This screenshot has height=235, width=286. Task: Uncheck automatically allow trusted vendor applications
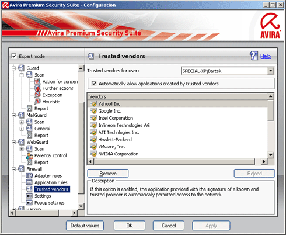94,84
